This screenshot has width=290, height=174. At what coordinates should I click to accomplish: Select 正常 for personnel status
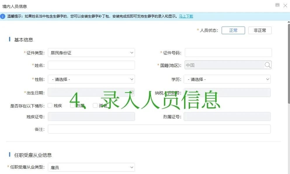click(x=233, y=30)
